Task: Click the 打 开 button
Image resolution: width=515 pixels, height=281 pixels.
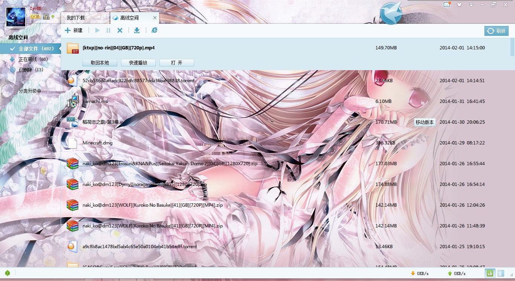Action: coord(177,63)
